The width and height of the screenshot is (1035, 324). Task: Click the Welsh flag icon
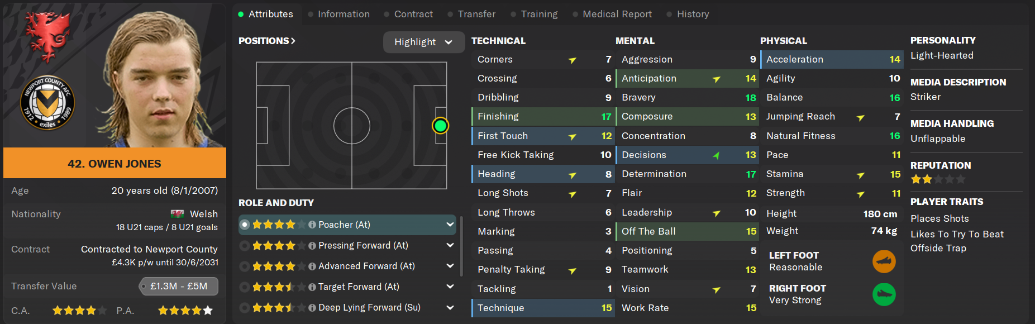click(178, 214)
